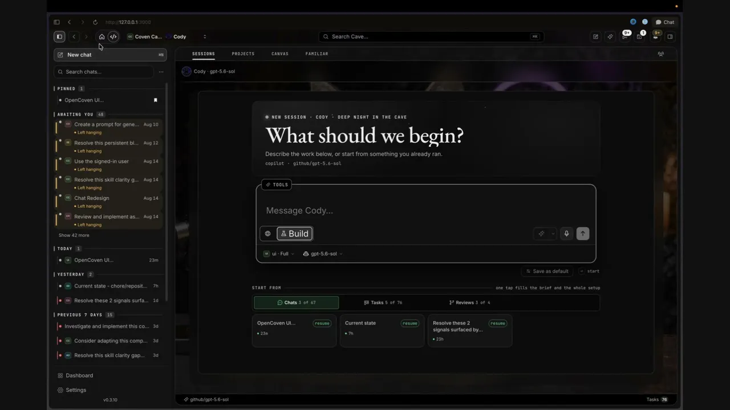
Task: Toggle the web globe icon in the composer
Action: click(x=267, y=233)
